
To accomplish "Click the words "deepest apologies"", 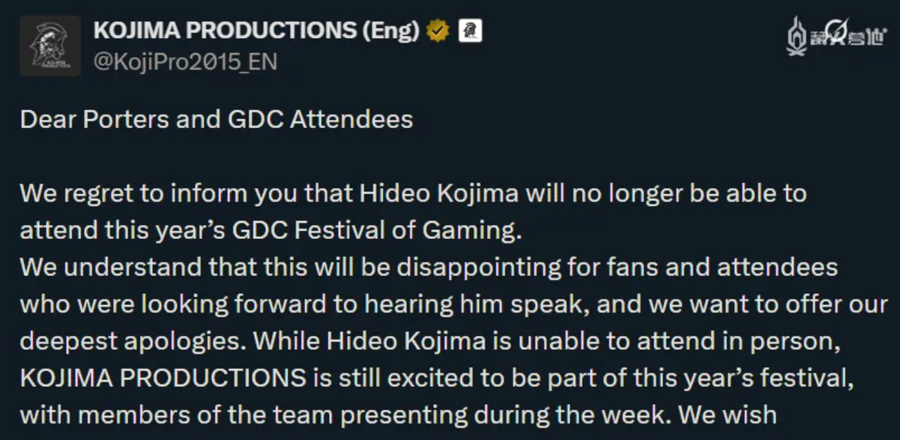I will pyautogui.click(x=116, y=342).
